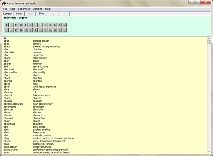The height and width of the screenshot is (156, 213).
Task: Jump to letter H entries
Action: [40, 25]
